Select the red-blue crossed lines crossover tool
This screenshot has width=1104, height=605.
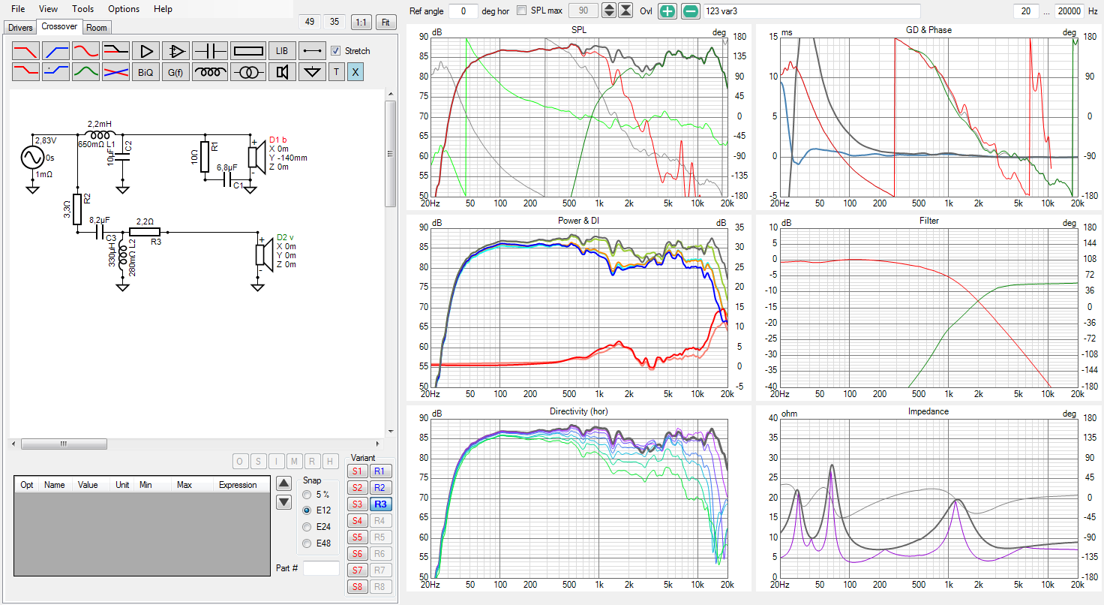pyautogui.click(x=116, y=72)
